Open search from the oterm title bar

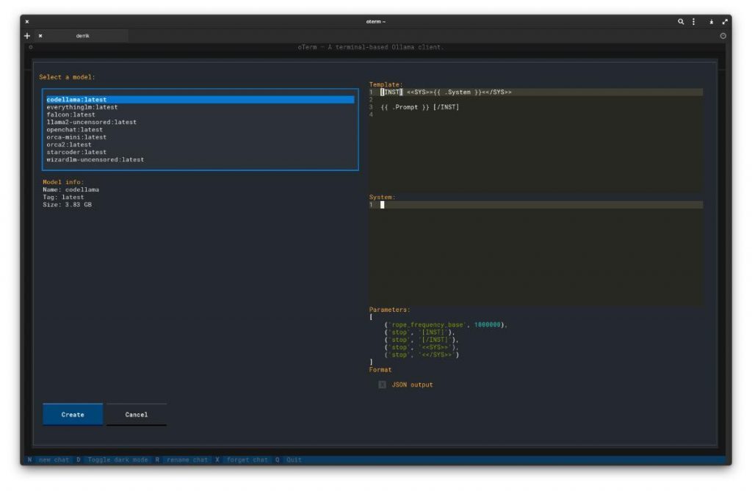pyautogui.click(x=681, y=21)
